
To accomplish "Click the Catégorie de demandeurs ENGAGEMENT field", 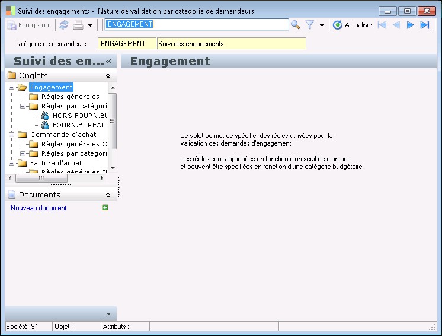I will pos(127,44).
